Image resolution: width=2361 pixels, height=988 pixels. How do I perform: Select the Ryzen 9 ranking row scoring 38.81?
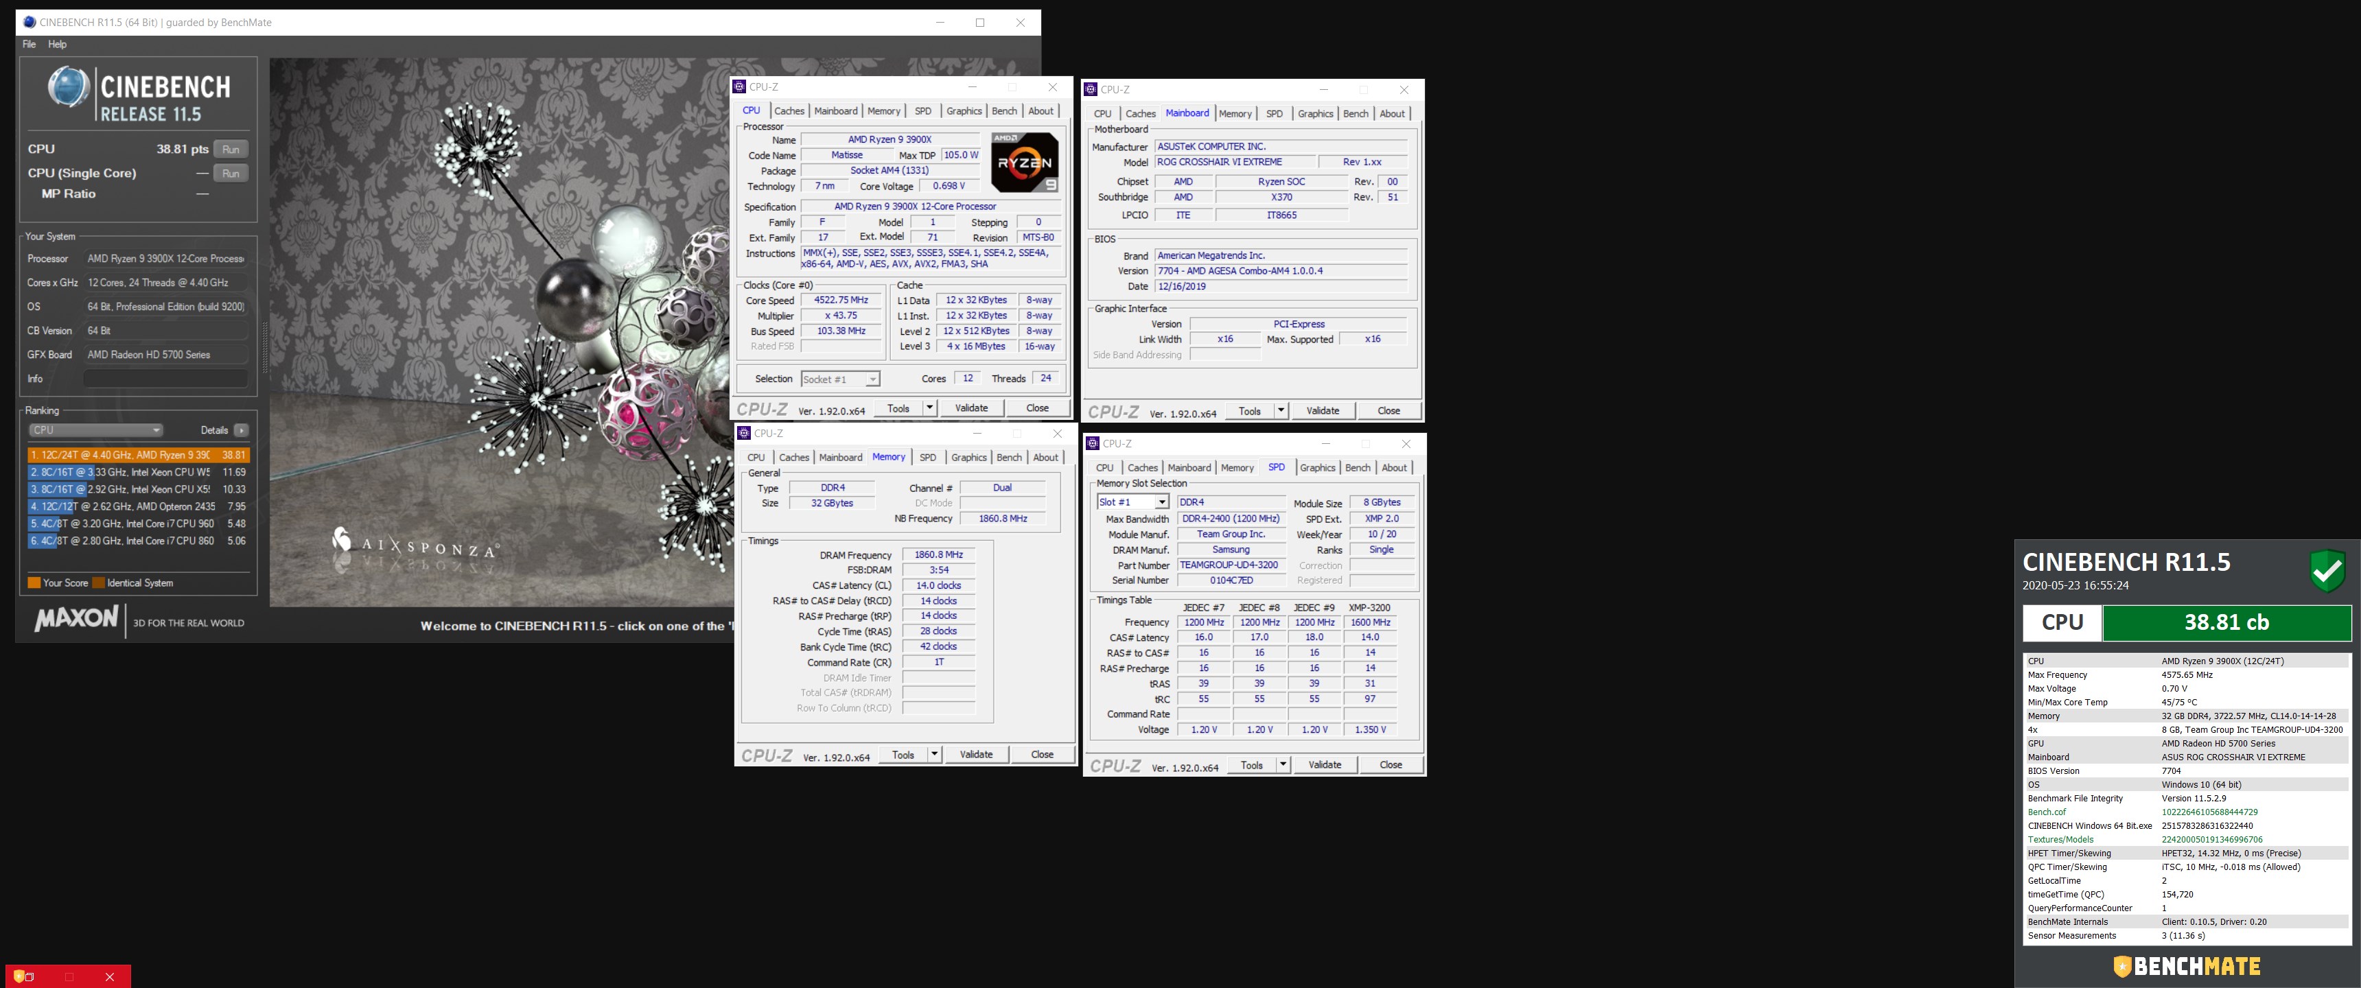click(x=137, y=455)
